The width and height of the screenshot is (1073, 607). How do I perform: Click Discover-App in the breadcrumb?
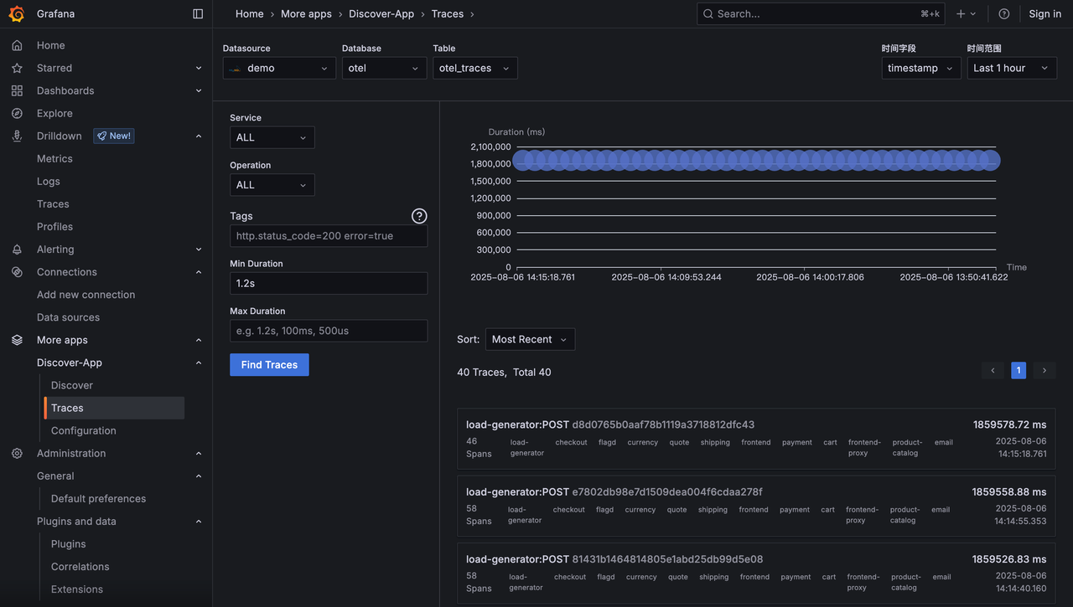point(381,13)
